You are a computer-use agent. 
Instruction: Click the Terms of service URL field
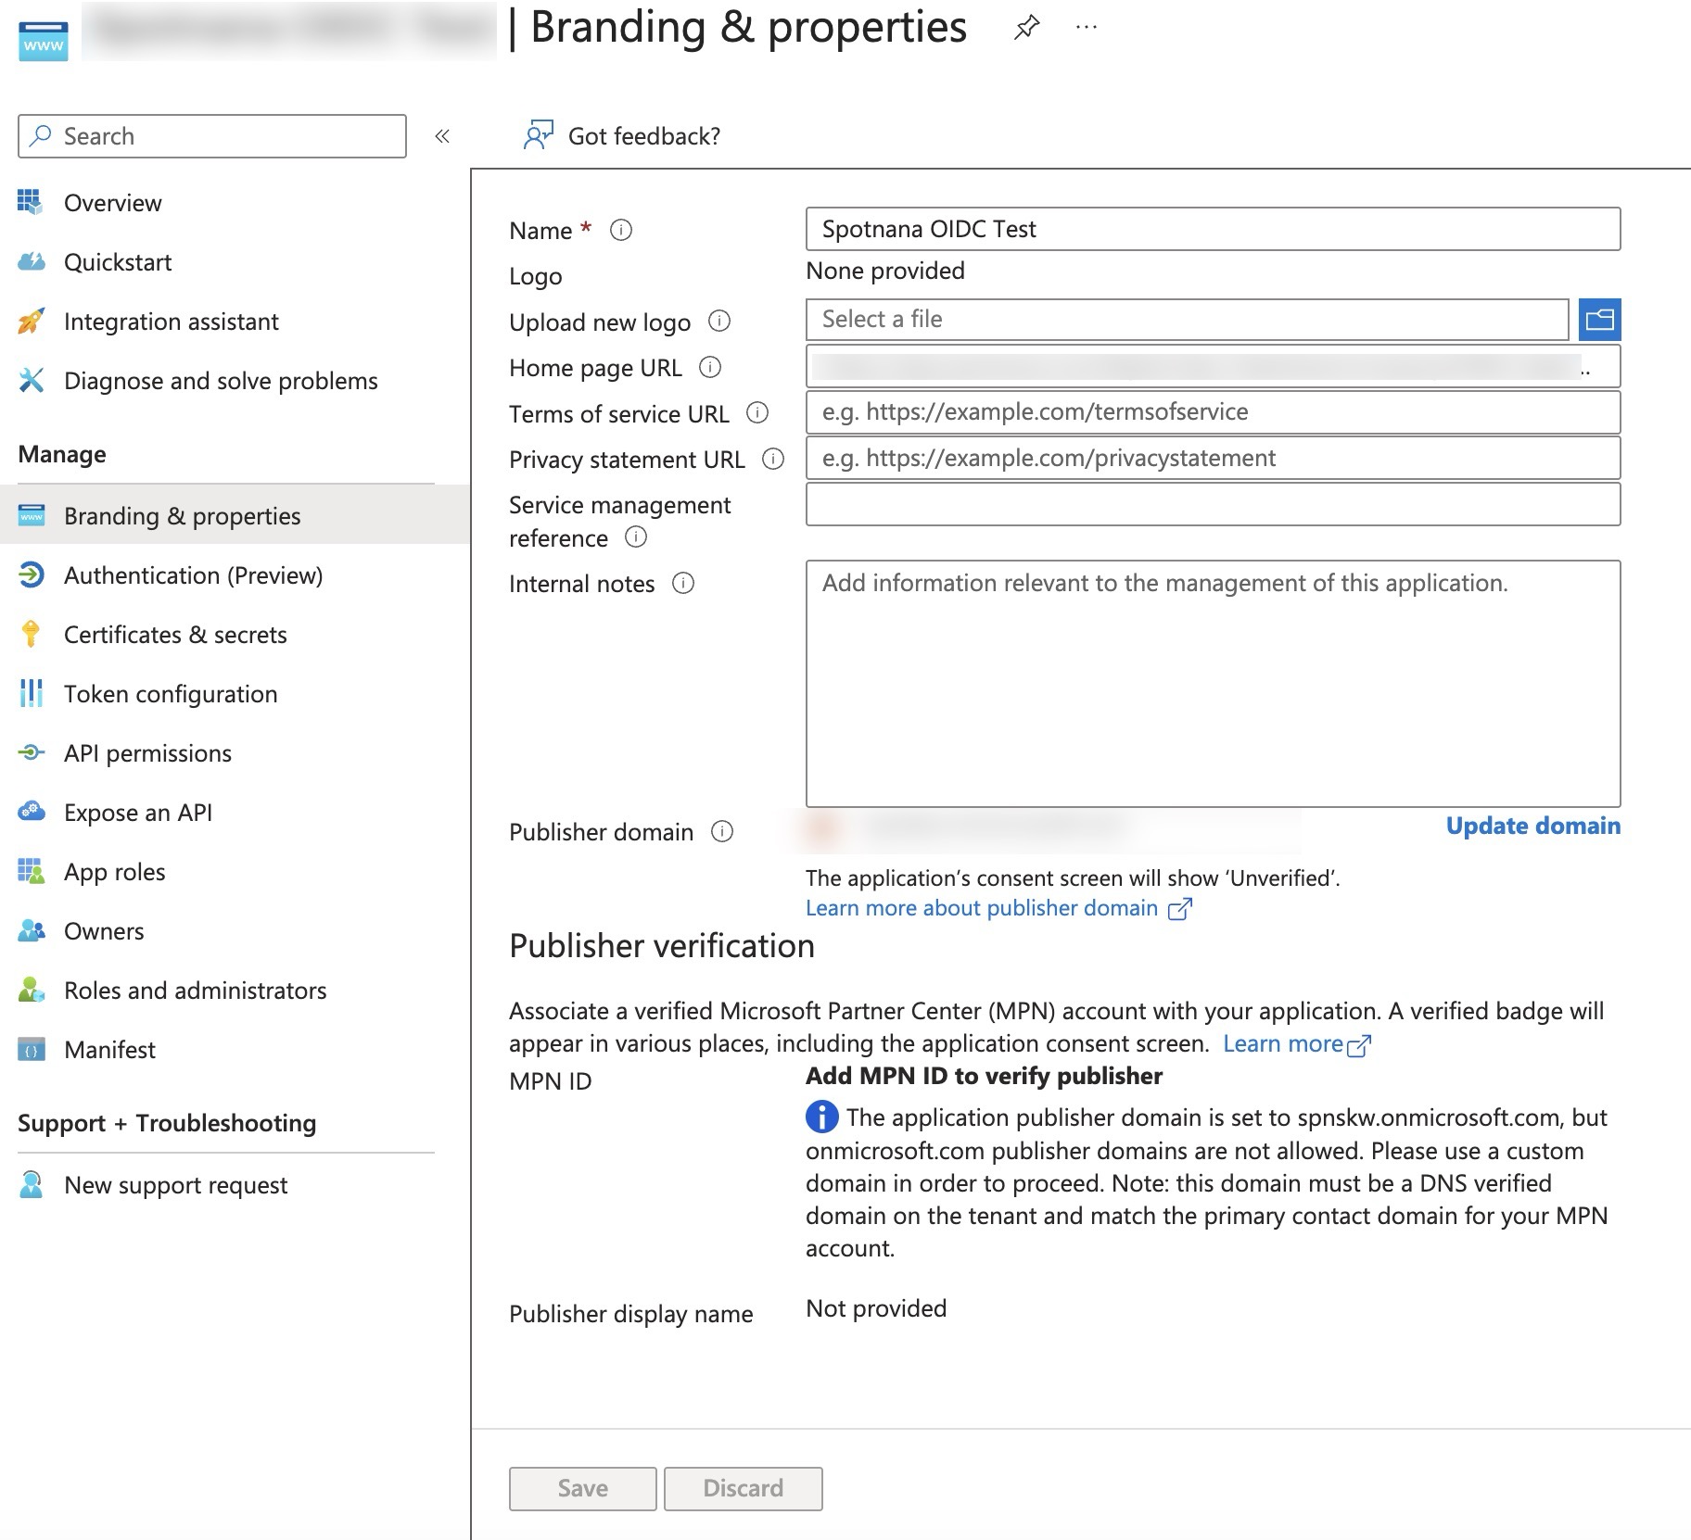tap(1213, 412)
